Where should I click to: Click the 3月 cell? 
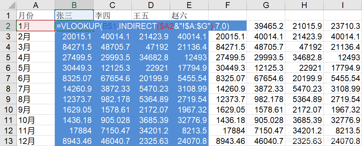[x=36, y=47]
